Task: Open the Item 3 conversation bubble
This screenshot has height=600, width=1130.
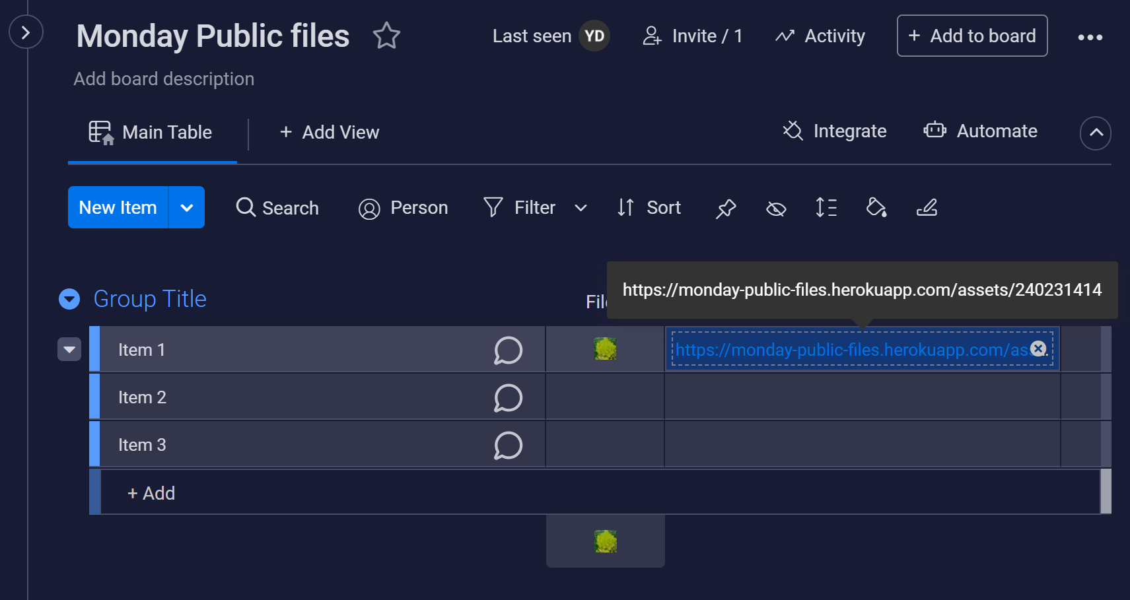Action: [508, 446]
